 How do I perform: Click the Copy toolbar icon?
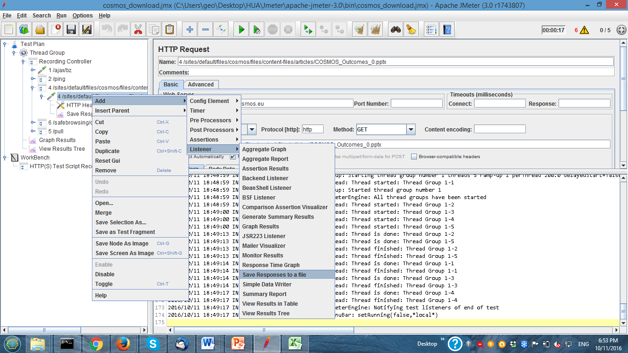[154, 30]
